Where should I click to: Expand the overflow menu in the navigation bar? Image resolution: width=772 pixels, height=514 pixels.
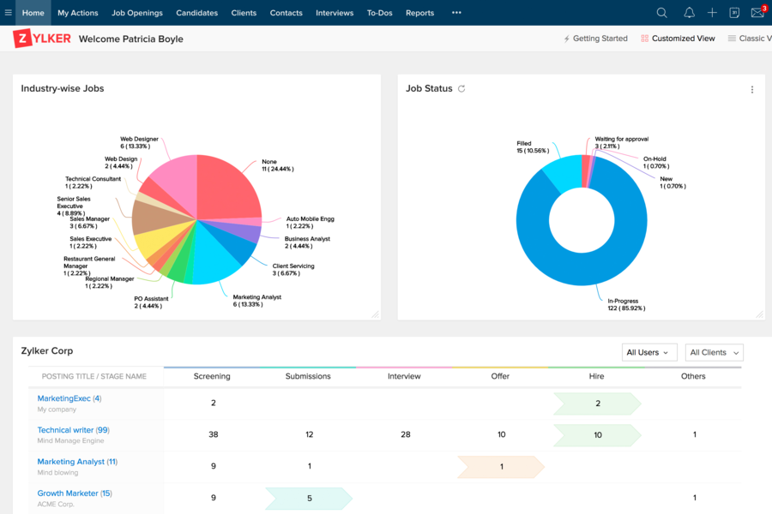[x=456, y=13]
